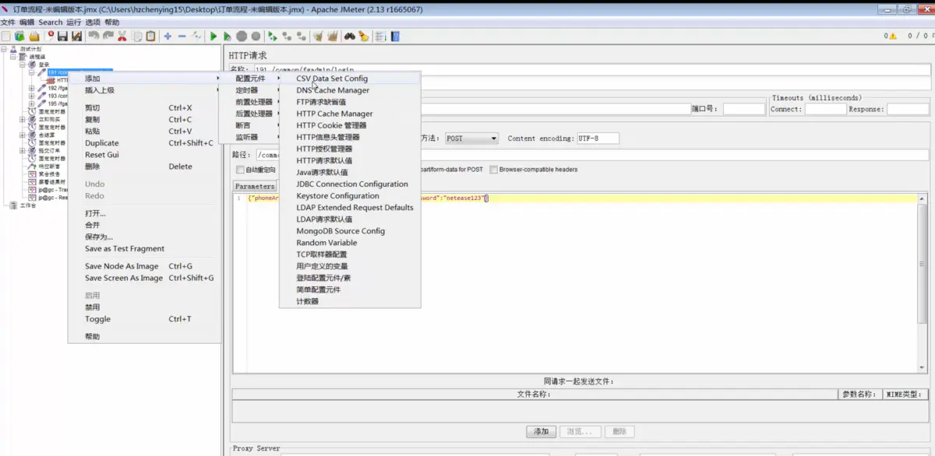The width and height of the screenshot is (935, 456).
Task: Choose HTTP信息头管理器 from submenu
Action: tap(350, 137)
